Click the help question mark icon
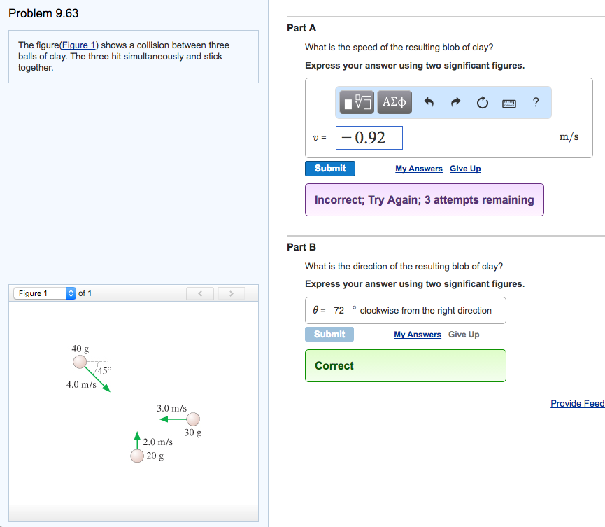This screenshot has height=527, width=605. (x=536, y=102)
